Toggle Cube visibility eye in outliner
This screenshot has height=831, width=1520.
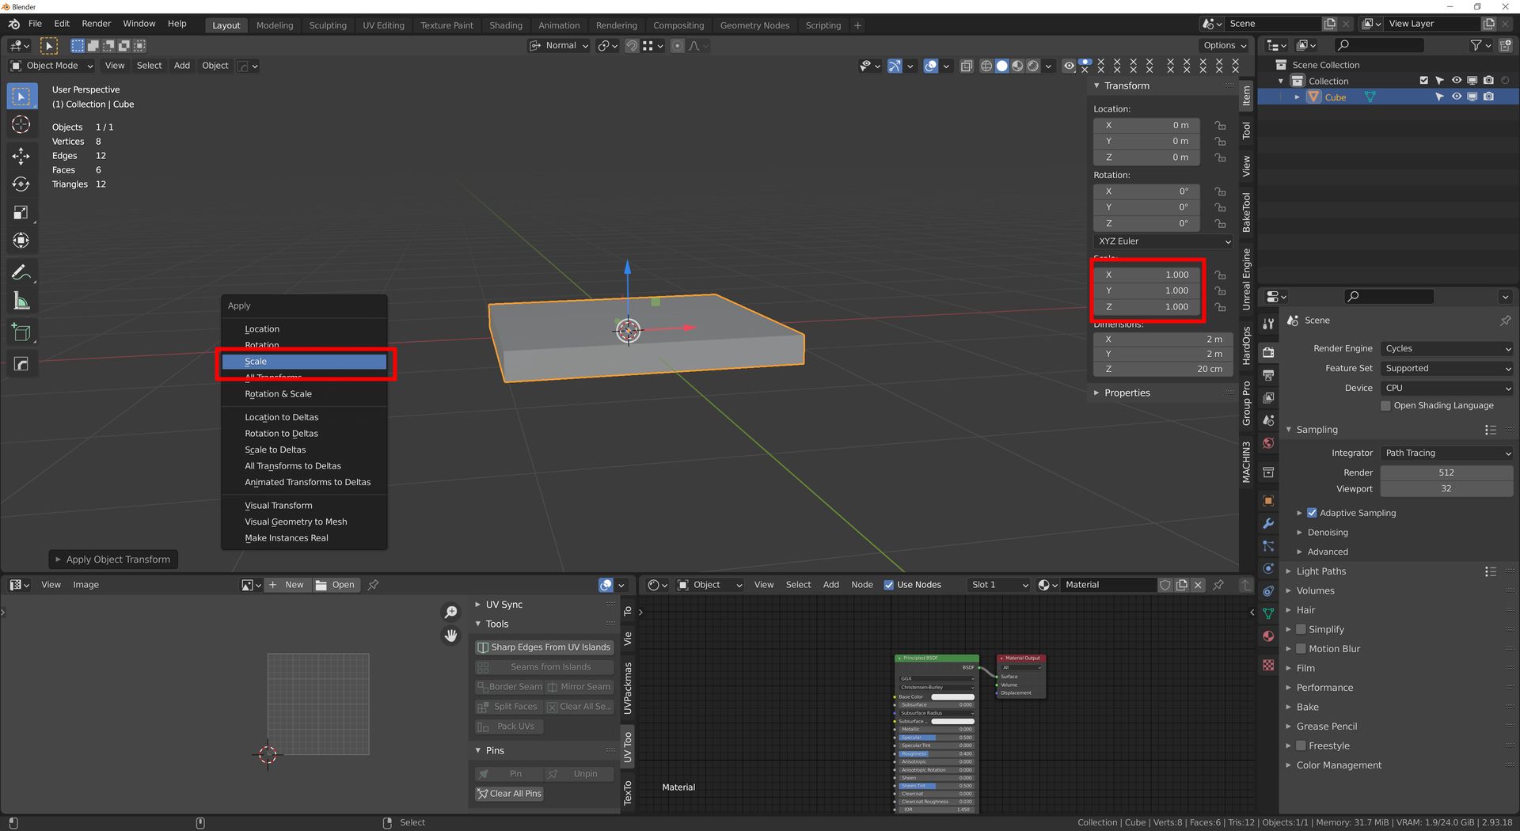1456,97
